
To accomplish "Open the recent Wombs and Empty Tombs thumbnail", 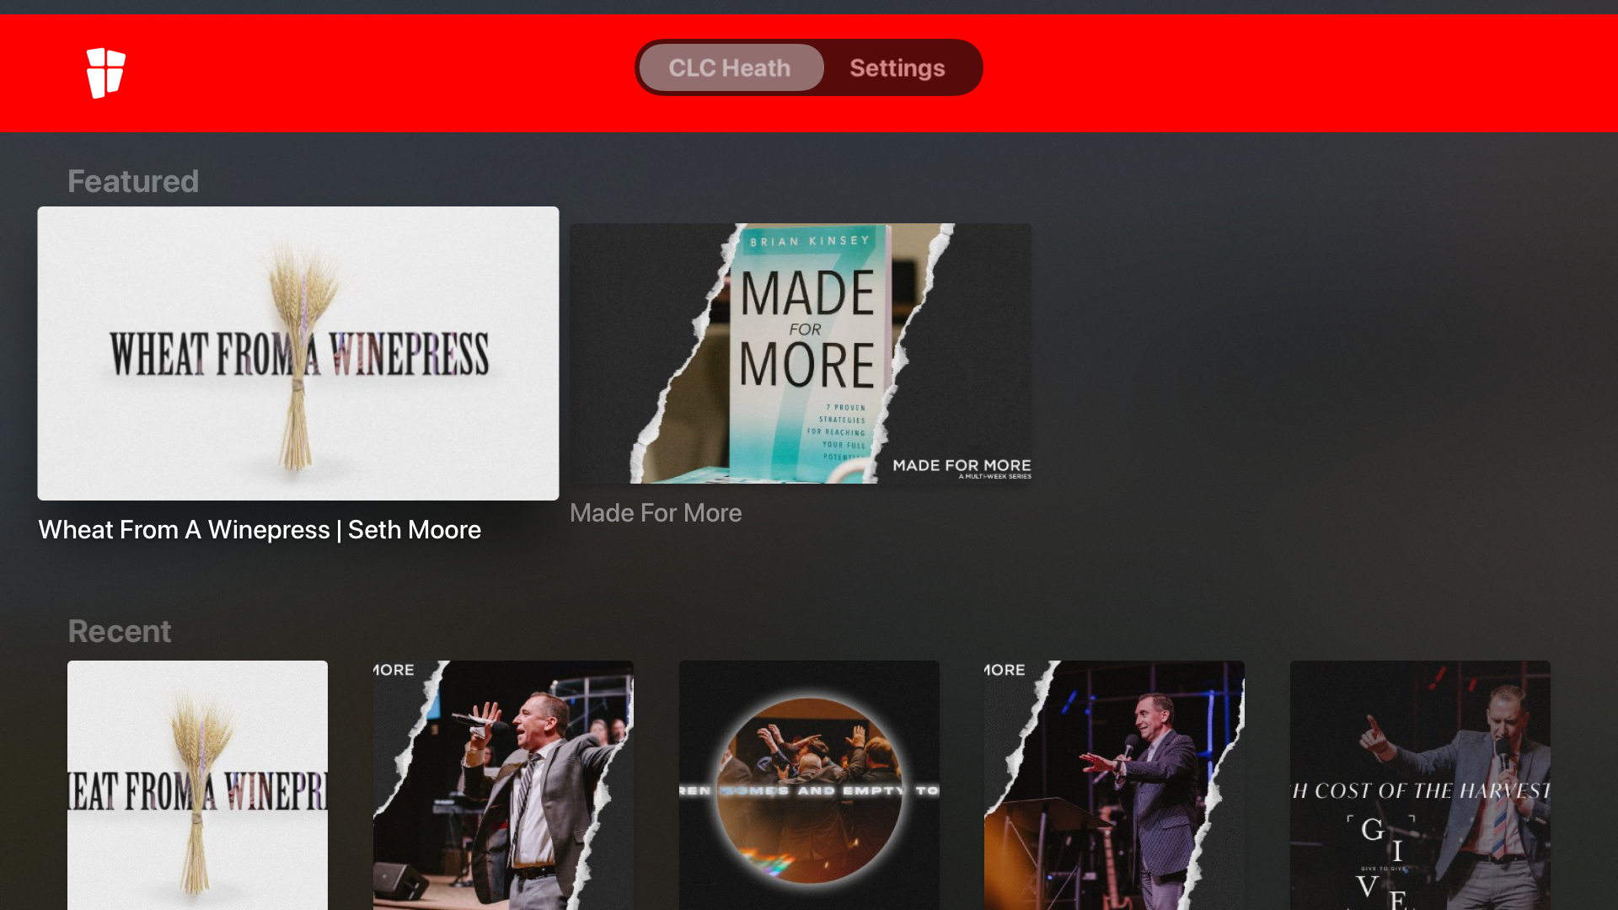I will pos(809,785).
